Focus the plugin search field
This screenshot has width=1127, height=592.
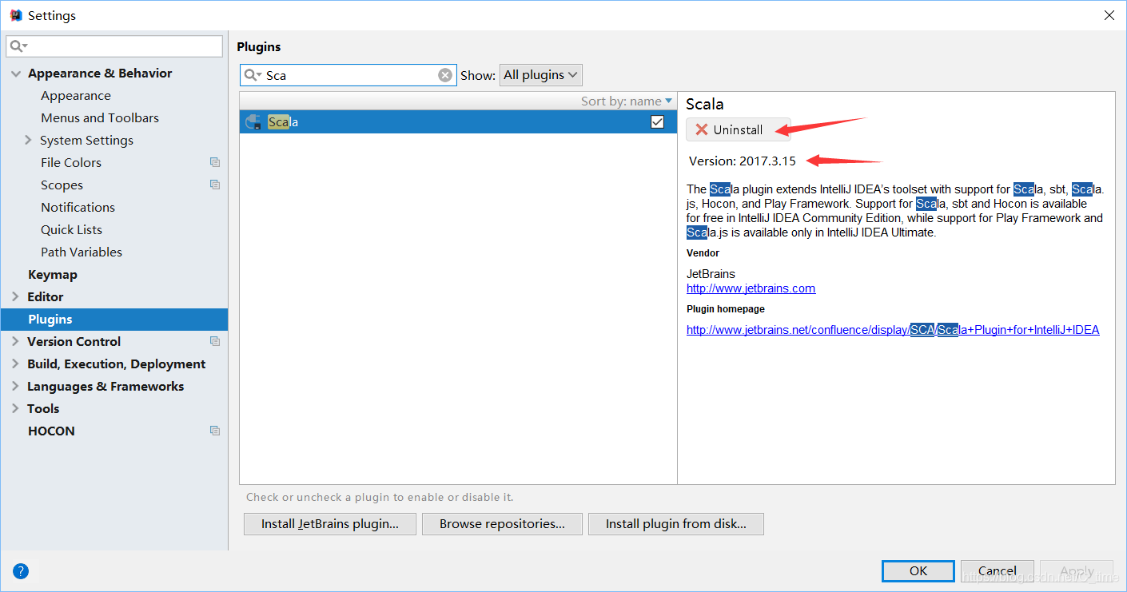[348, 75]
